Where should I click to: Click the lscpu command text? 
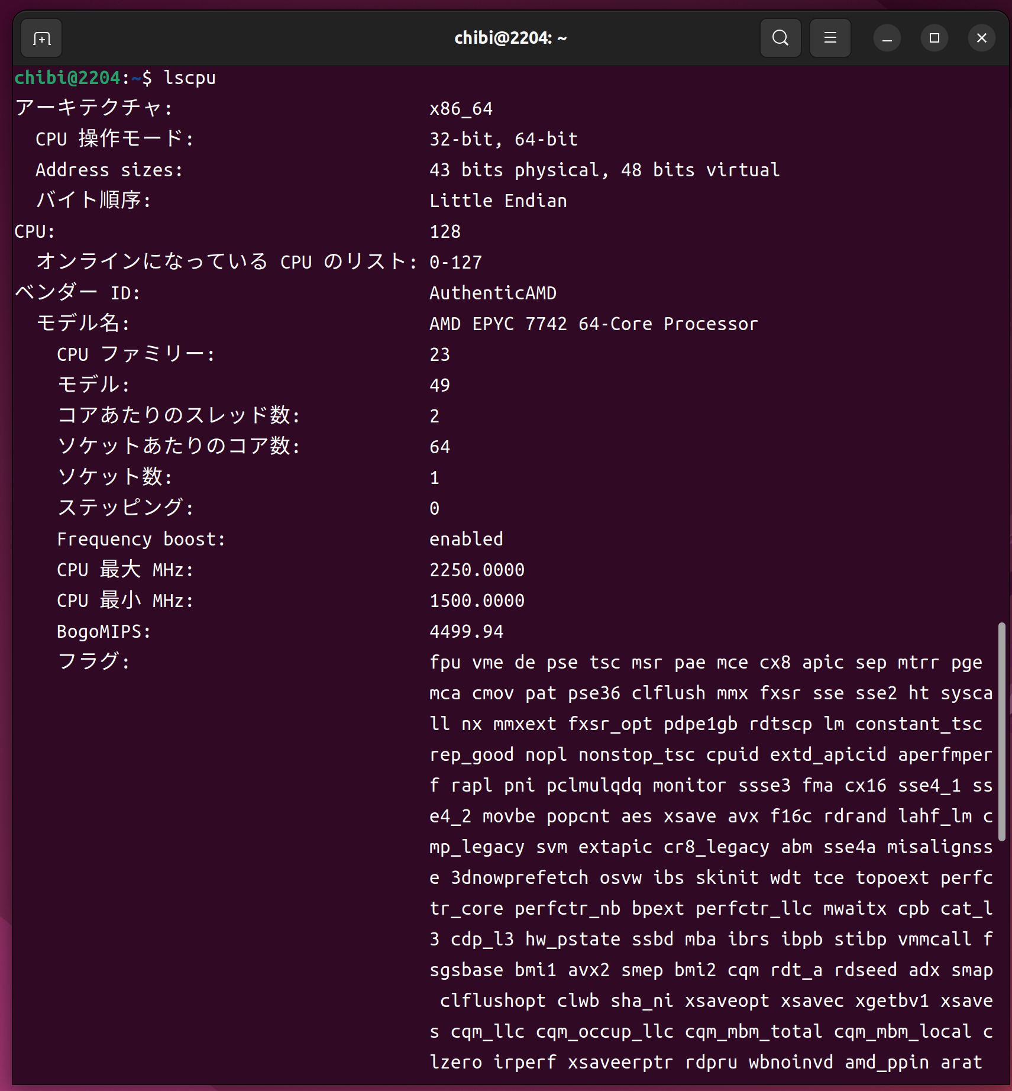(189, 78)
